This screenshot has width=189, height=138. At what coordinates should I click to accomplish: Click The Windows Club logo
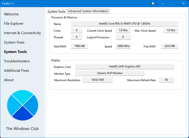tap(22, 105)
